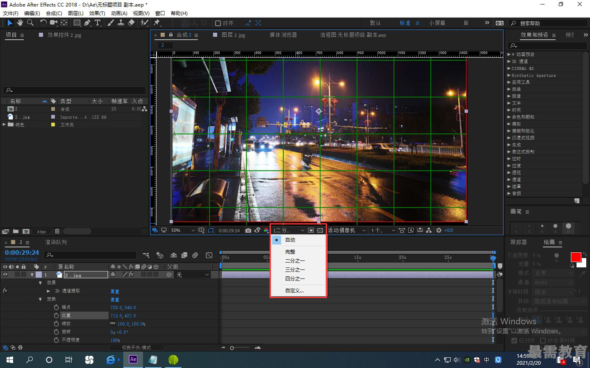Select the Rotation tool
Viewport: 590px width, 368px height.
point(43,23)
